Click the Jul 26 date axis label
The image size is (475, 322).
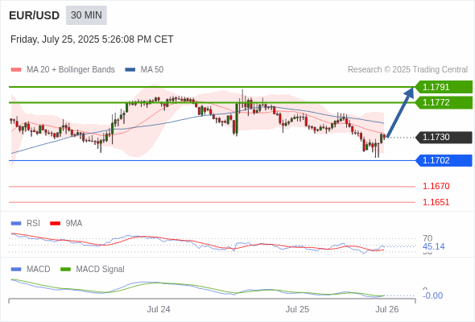[387, 309]
